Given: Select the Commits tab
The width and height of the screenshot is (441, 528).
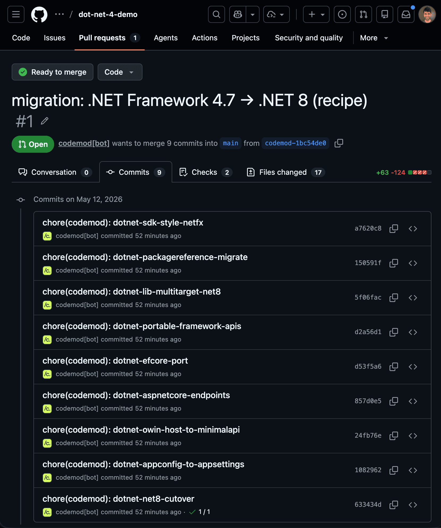Looking at the screenshot, I should coord(136,172).
